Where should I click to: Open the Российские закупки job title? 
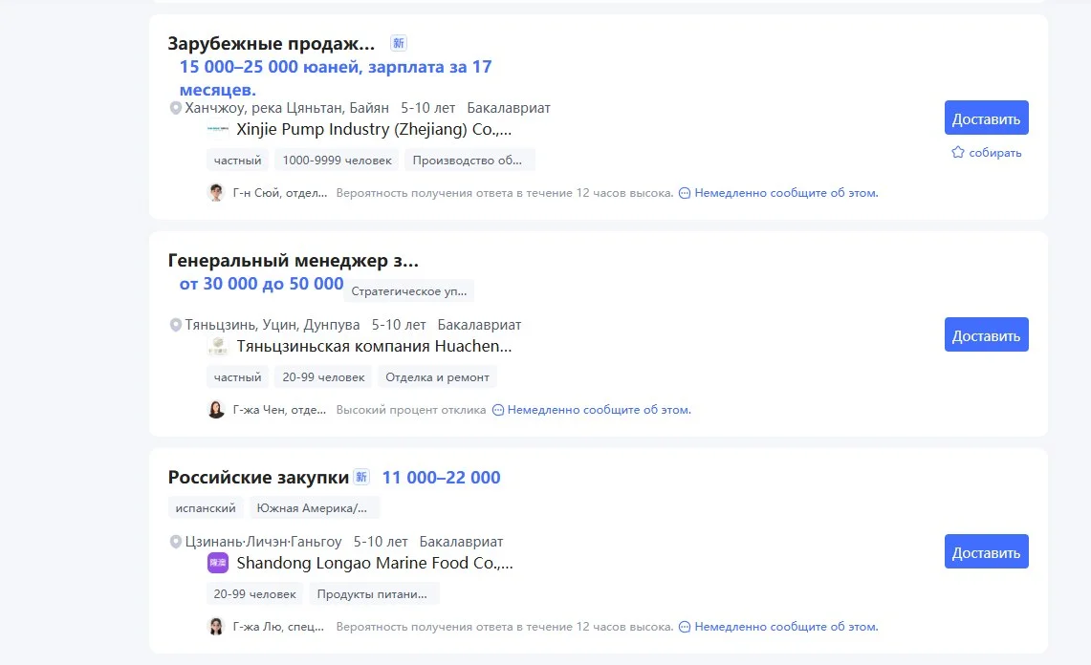click(258, 477)
